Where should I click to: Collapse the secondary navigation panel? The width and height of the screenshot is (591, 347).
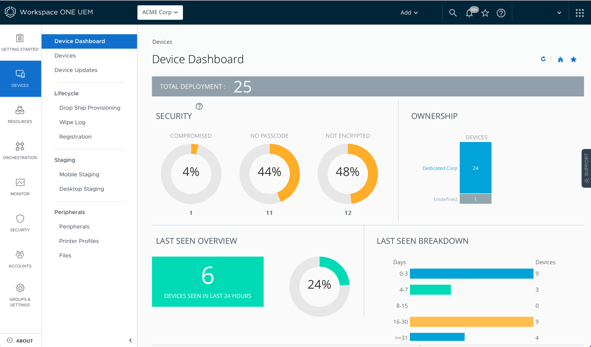(x=130, y=340)
